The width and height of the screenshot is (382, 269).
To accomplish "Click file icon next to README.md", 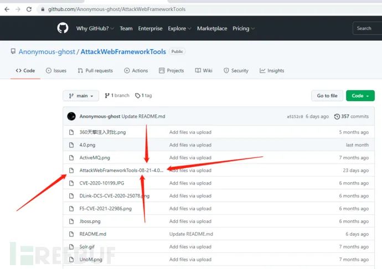I will click(71, 234).
